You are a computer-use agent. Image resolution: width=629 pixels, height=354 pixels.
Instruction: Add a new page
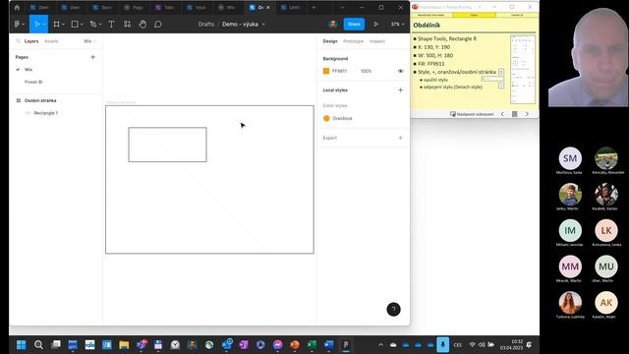(x=93, y=57)
